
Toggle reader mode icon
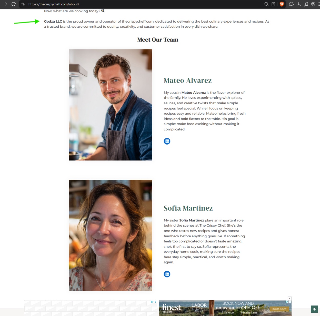(x=273, y=4)
